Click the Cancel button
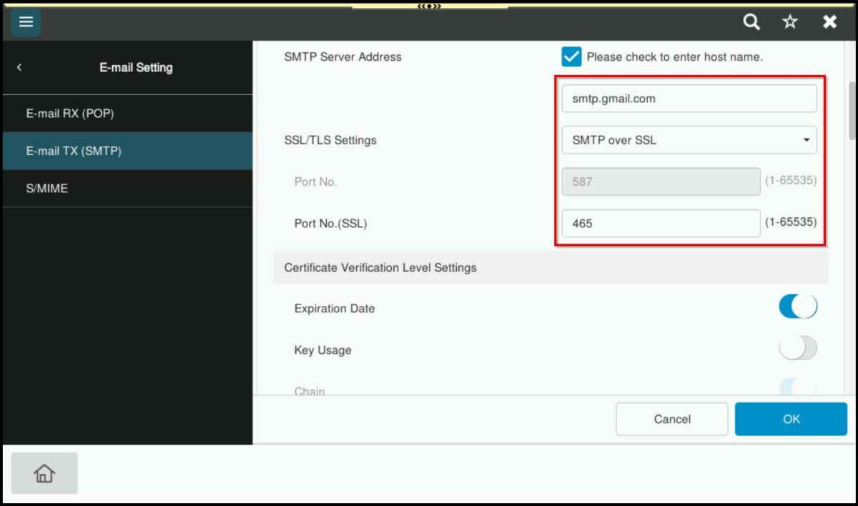This screenshot has height=506, width=858. [671, 419]
